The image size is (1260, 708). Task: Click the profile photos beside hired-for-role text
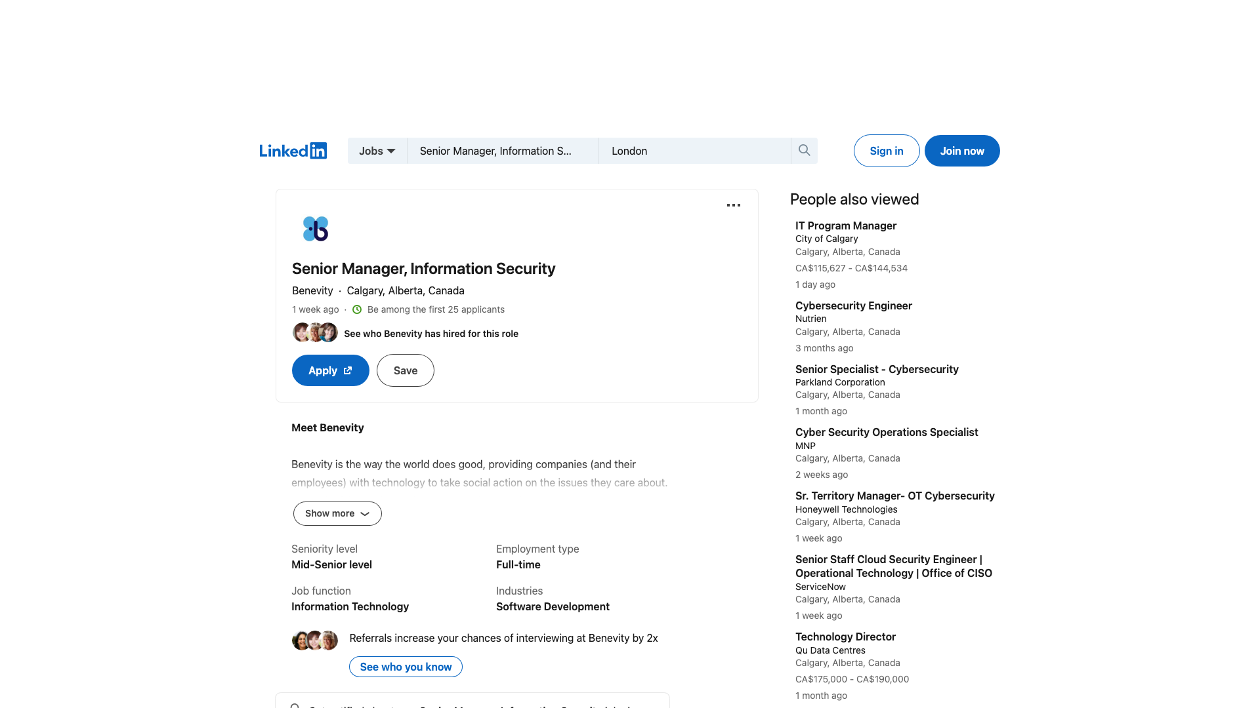[315, 332]
